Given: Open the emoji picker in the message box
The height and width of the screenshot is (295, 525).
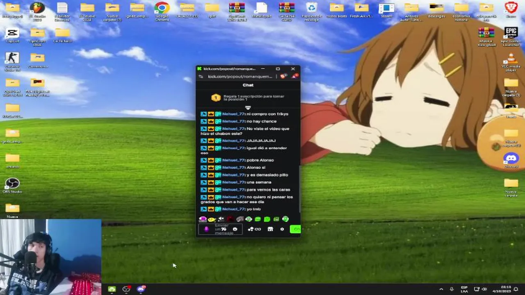Looking at the screenshot, I should pyautogui.click(x=235, y=229).
